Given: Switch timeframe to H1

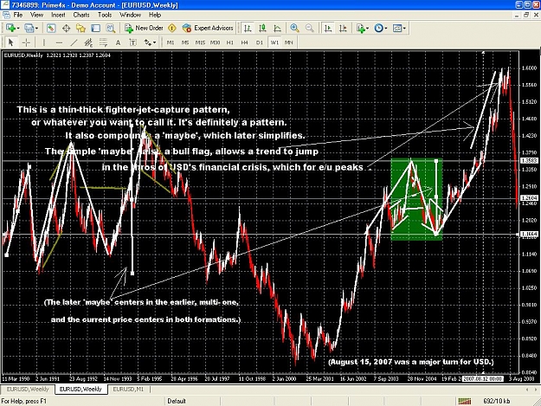Looking at the screenshot, I should pyautogui.click(x=229, y=42).
